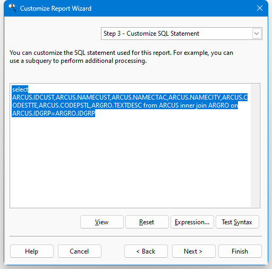The width and height of the screenshot is (272, 269).
Task: Click the SQL box vertical scrollbar
Action: (x=255, y=145)
